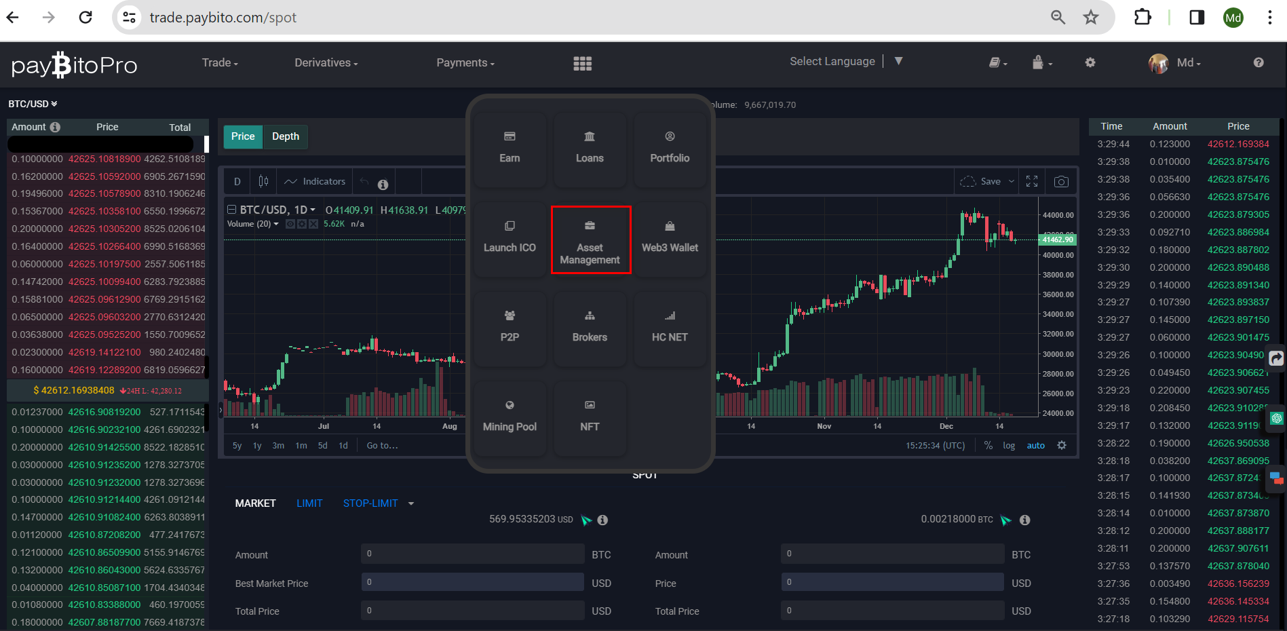Click into the buy-side Amount BTC field
The width and height of the screenshot is (1287, 631).
472,554
